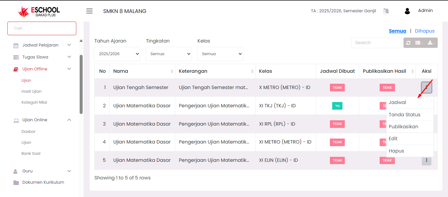Open action menu for row 5
This screenshot has height=197, width=448.
tap(426, 161)
